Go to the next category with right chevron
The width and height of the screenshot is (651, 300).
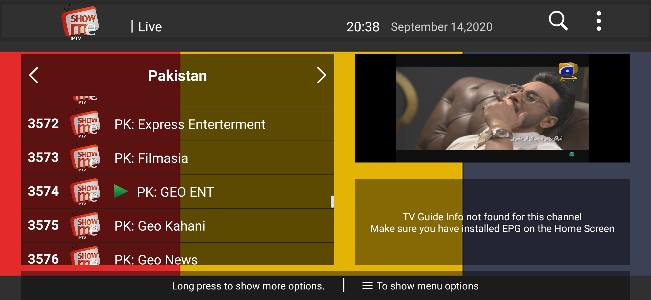(321, 75)
